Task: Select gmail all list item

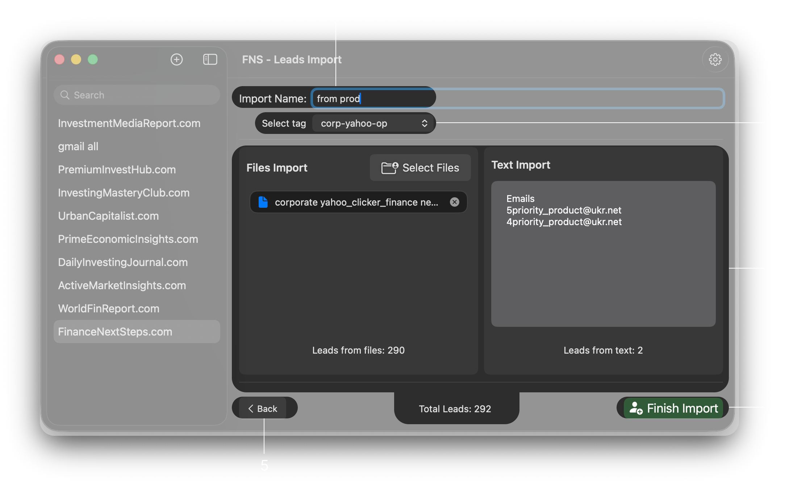Action: coord(78,147)
